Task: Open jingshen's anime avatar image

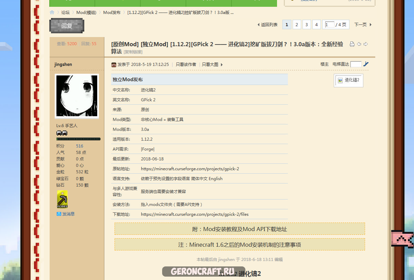Action: [77, 96]
